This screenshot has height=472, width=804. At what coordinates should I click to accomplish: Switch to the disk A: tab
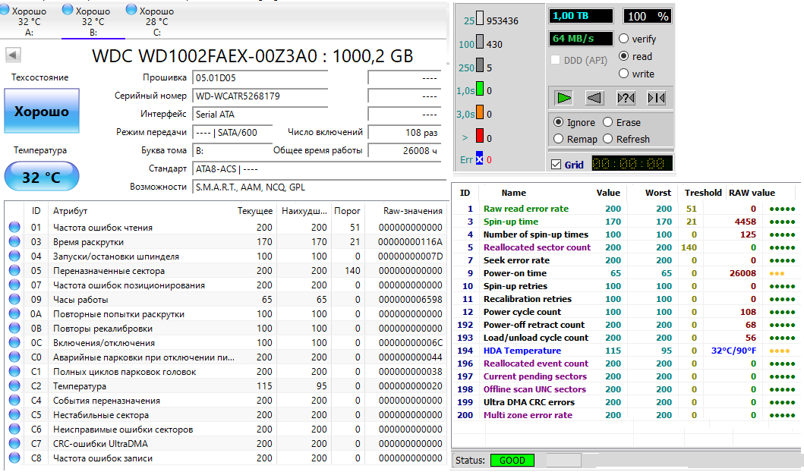click(x=30, y=20)
